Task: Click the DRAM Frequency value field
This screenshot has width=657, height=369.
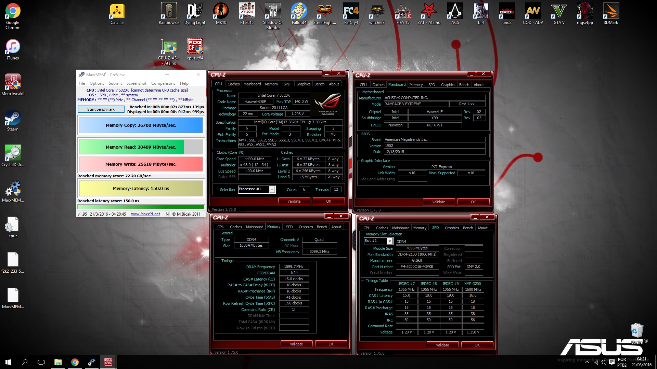Action: (x=294, y=267)
